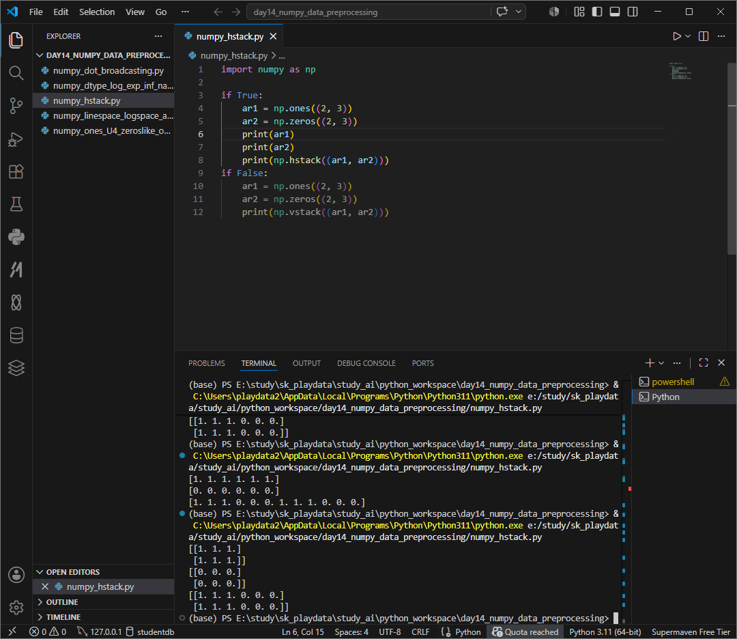Create a new terminal

(650, 363)
